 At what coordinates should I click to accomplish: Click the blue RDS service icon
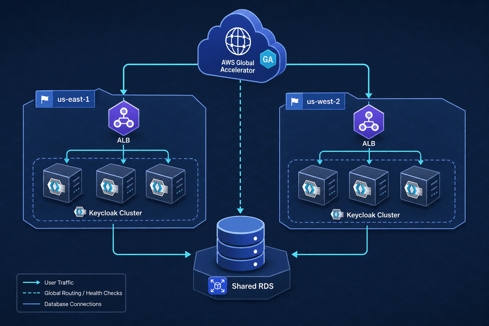pyautogui.click(x=217, y=286)
